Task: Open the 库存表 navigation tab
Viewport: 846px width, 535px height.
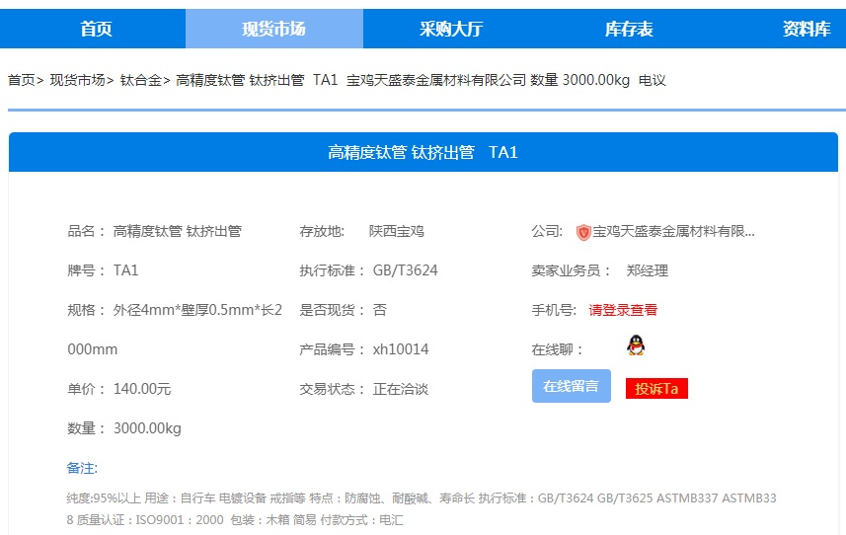Action: [629, 29]
